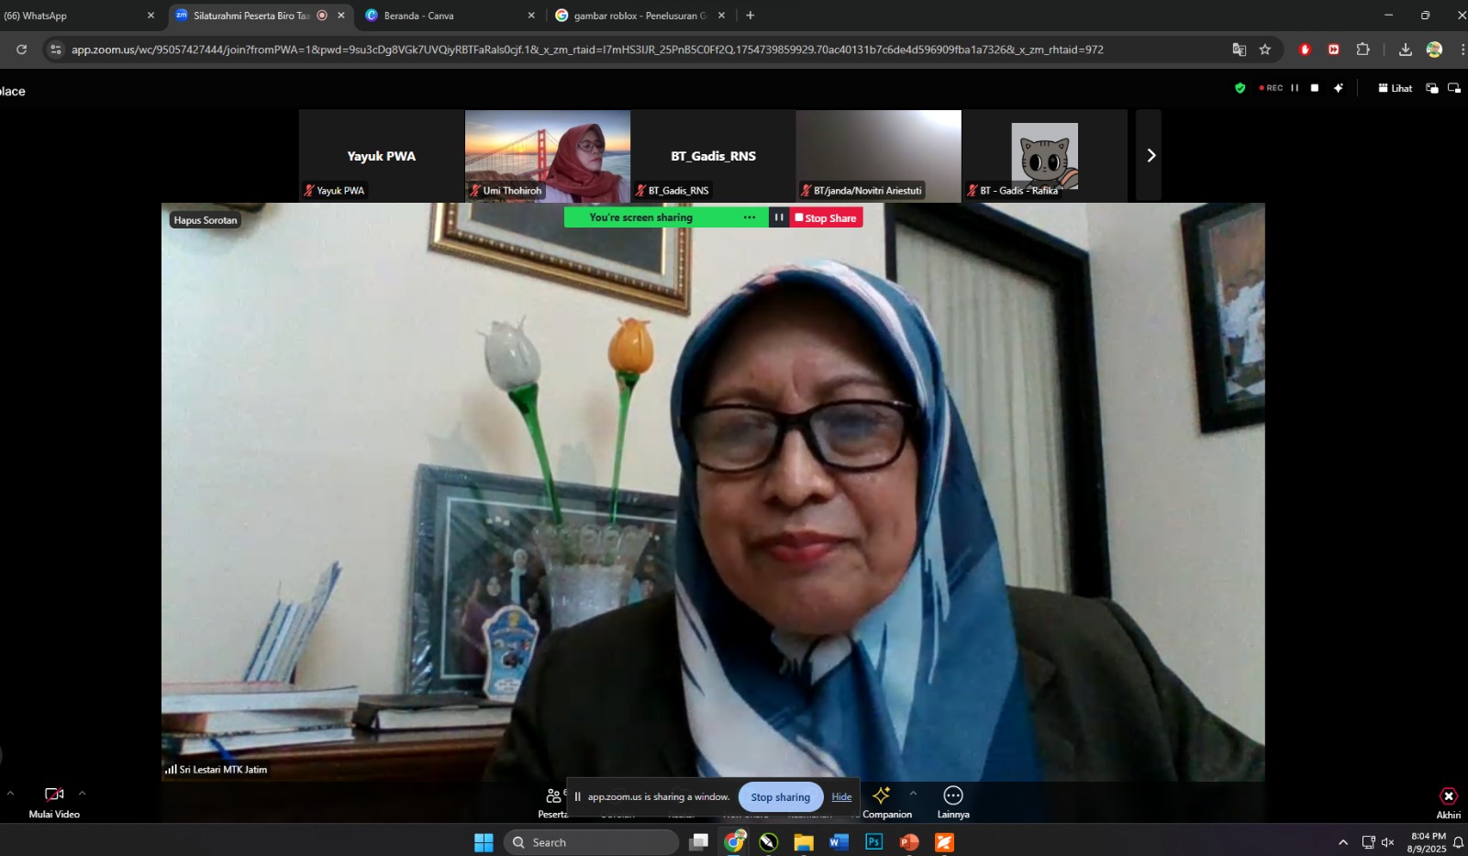Expand video options arrow beside Mulai Video
Screen dimensions: 1468x856
(83, 794)
